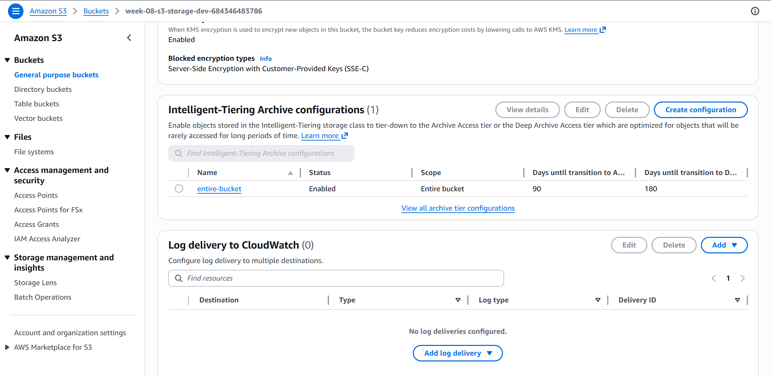Click the Info link beside Blocked encryption types

[x=266, y=59]
